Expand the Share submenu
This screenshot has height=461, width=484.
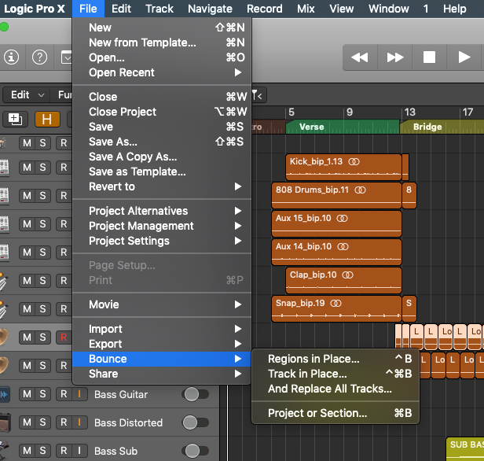161,374
